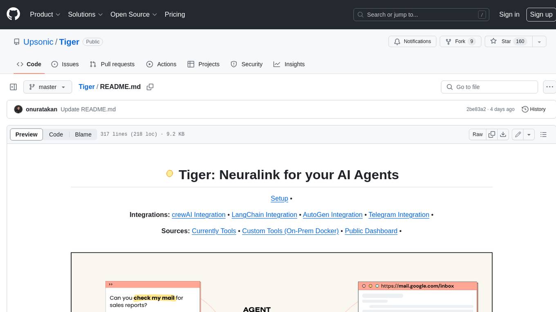Screen dimensions: 556x312
Task: Open the document outline icon
Action: click(x=543, y=134)
